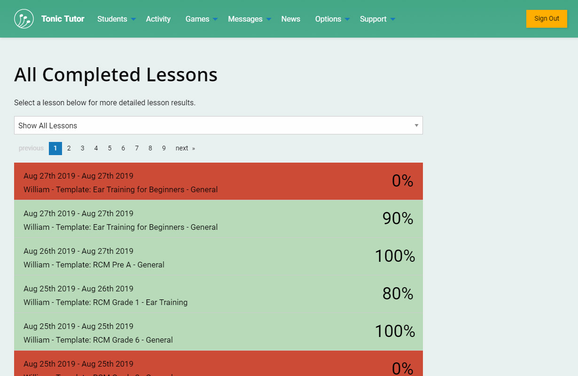Open the Show All Lessons filter dropdown
This screenshot has width=578, height=376.
tap(218, 125)
